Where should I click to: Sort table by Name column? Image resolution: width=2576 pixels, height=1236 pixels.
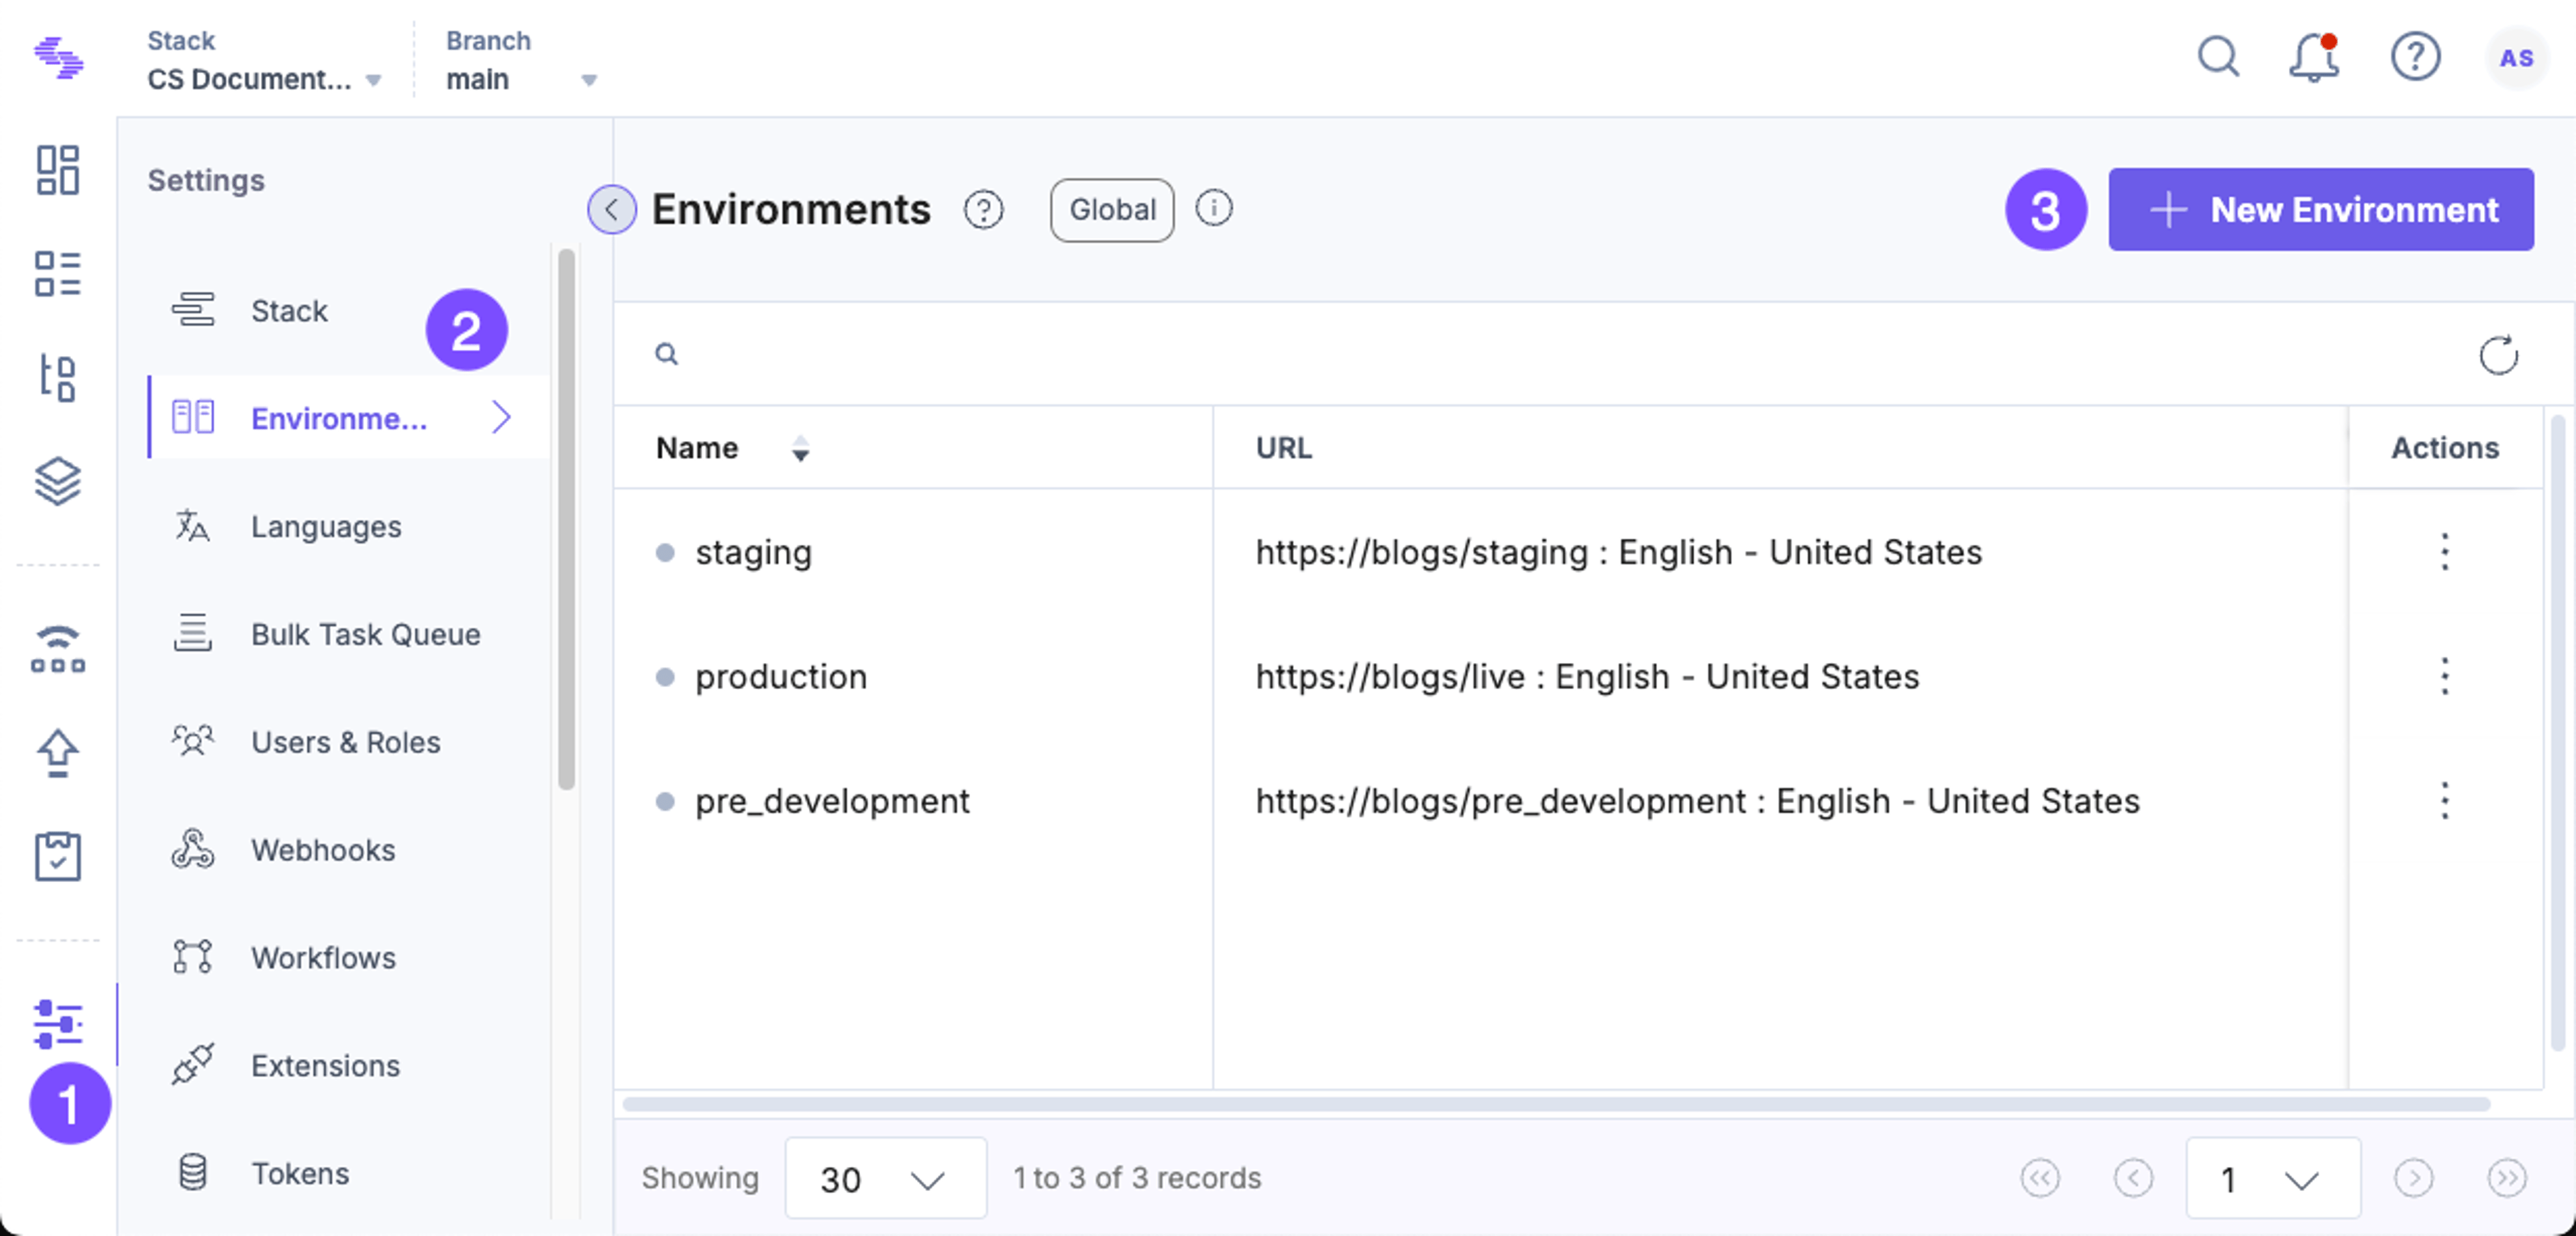(800, 448)
